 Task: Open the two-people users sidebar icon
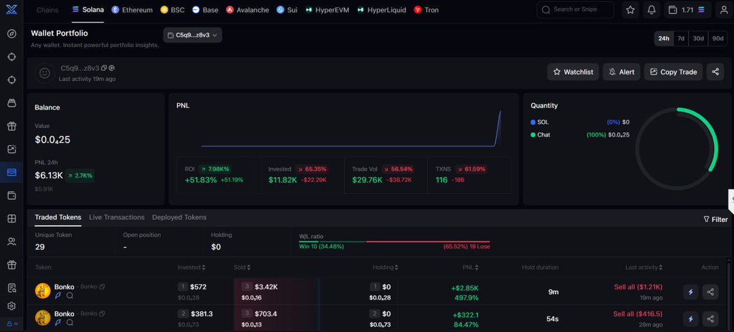[12, 242]
